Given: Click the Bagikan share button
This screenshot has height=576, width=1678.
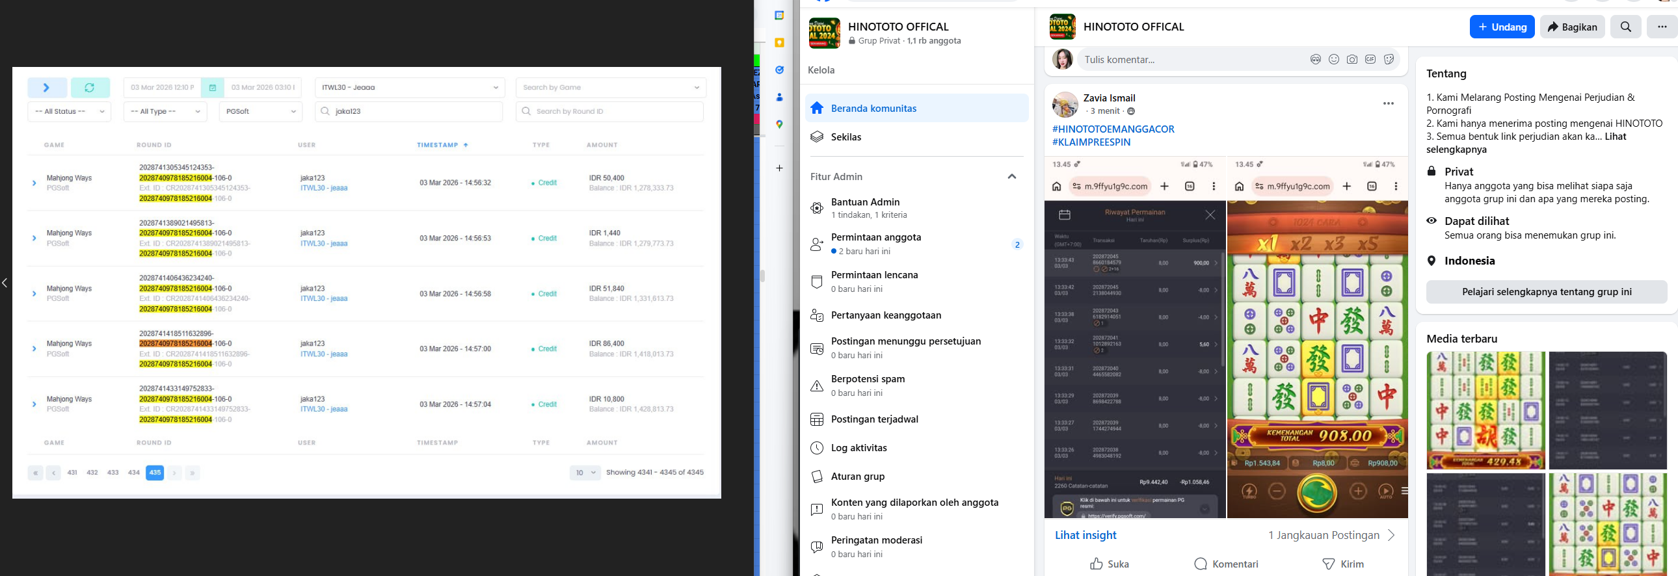Looking at the screenshot, I should pyautogui.click(x=1573, y=27).
